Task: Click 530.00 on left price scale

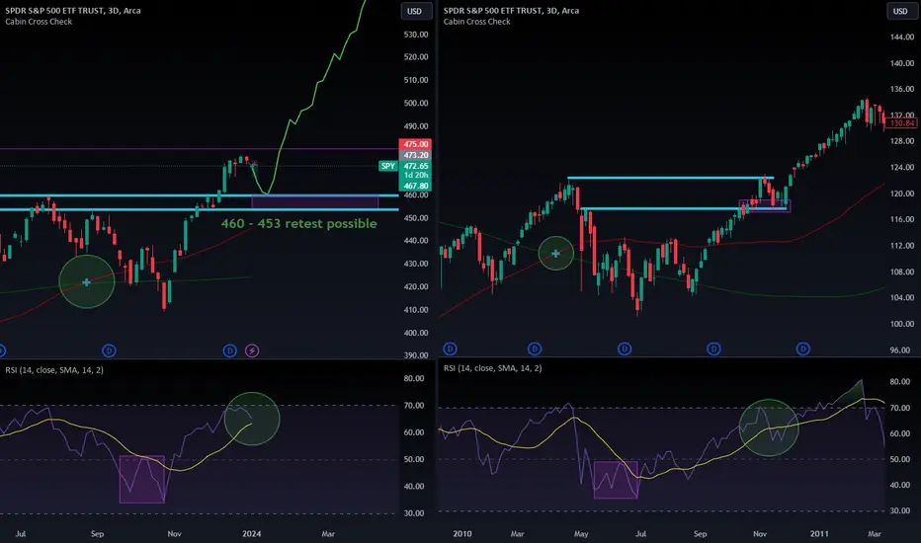Action: [x=416, y=35]
